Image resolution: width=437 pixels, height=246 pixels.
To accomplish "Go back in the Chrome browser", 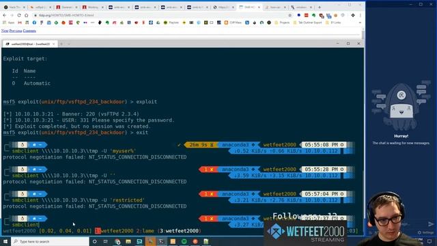I will (5, 15).
